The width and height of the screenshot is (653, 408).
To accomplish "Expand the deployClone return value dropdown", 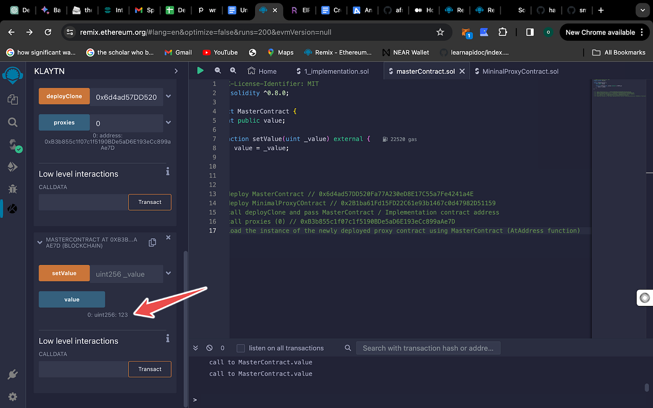I will point(168,96).
